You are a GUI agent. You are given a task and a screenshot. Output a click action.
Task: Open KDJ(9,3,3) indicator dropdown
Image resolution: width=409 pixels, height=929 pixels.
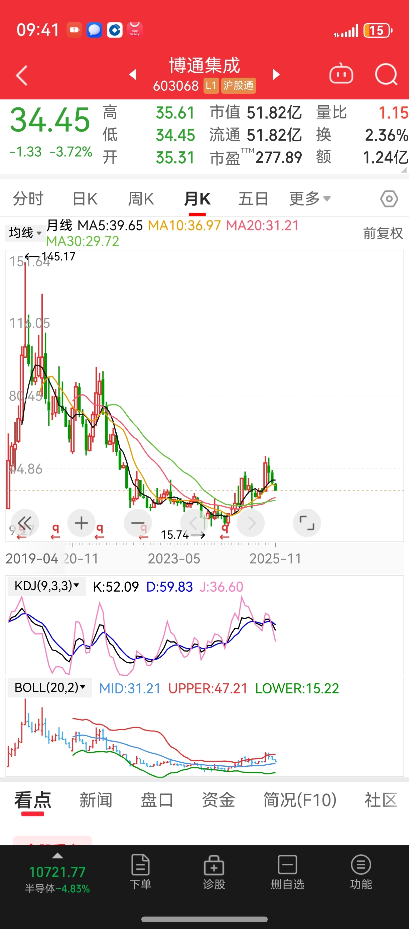tap(47, 586)
